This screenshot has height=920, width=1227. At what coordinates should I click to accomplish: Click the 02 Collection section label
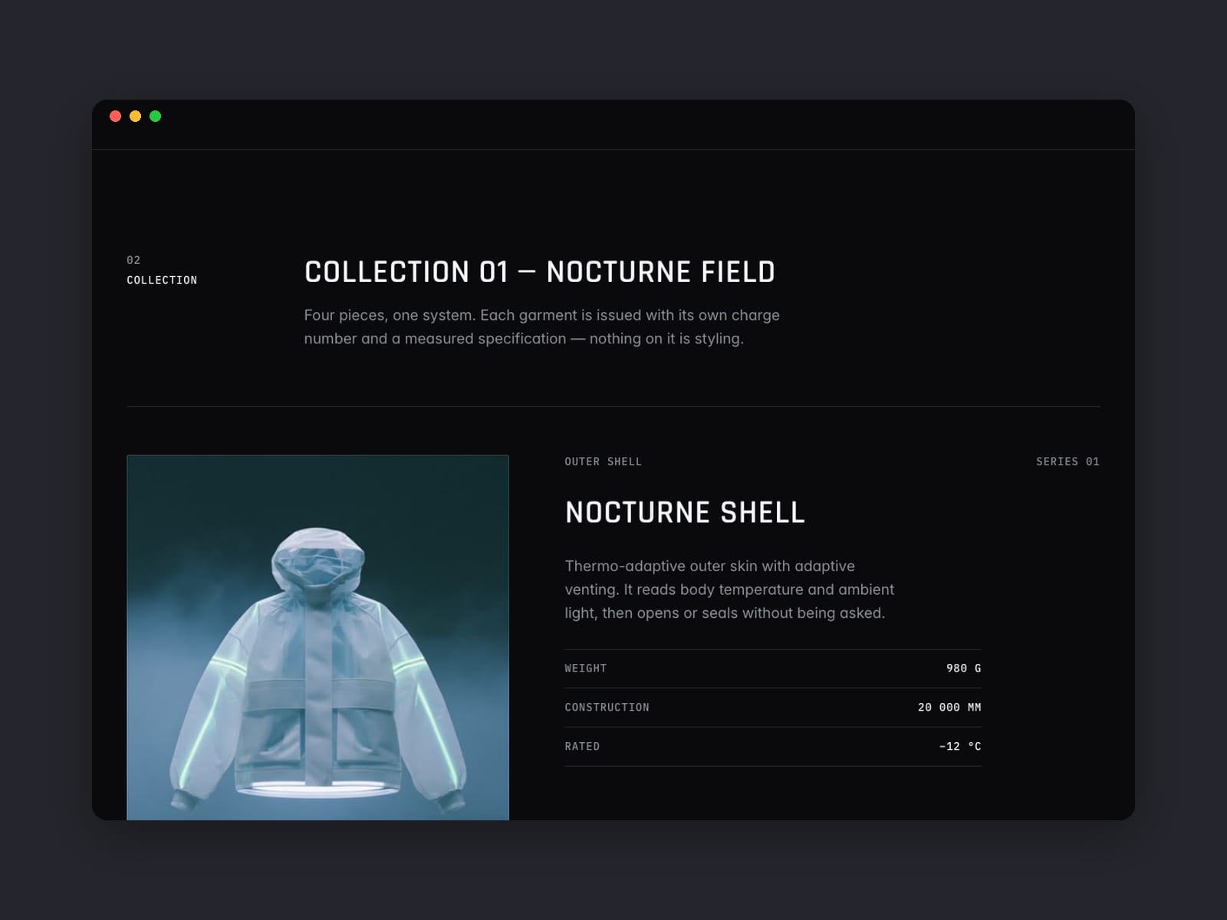click(162, 270)
